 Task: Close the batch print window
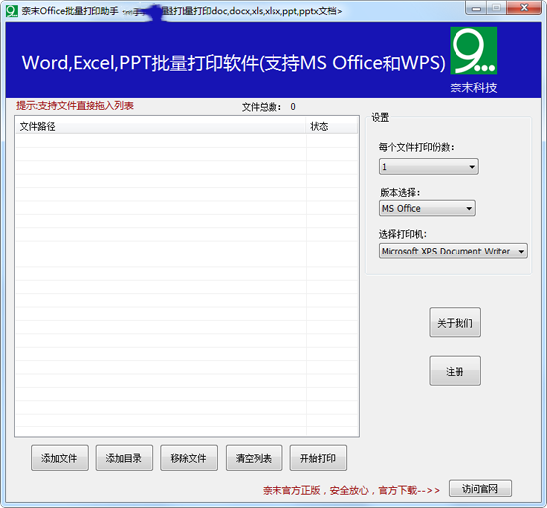[x=524, y=8]
